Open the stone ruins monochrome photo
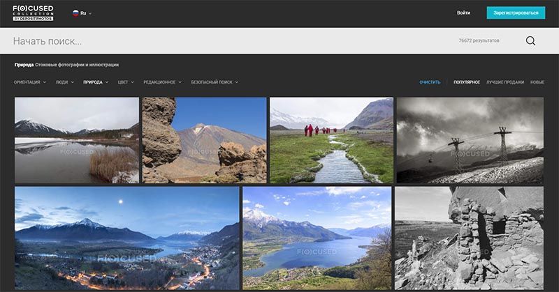The image size is (559, 292). 469,238
